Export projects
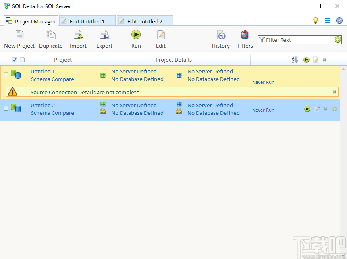 (104, 39)
